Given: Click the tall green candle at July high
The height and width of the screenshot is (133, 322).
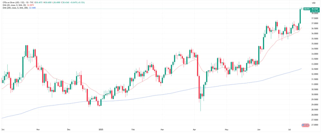Looking at the screenshot, I should click(300, 16).
